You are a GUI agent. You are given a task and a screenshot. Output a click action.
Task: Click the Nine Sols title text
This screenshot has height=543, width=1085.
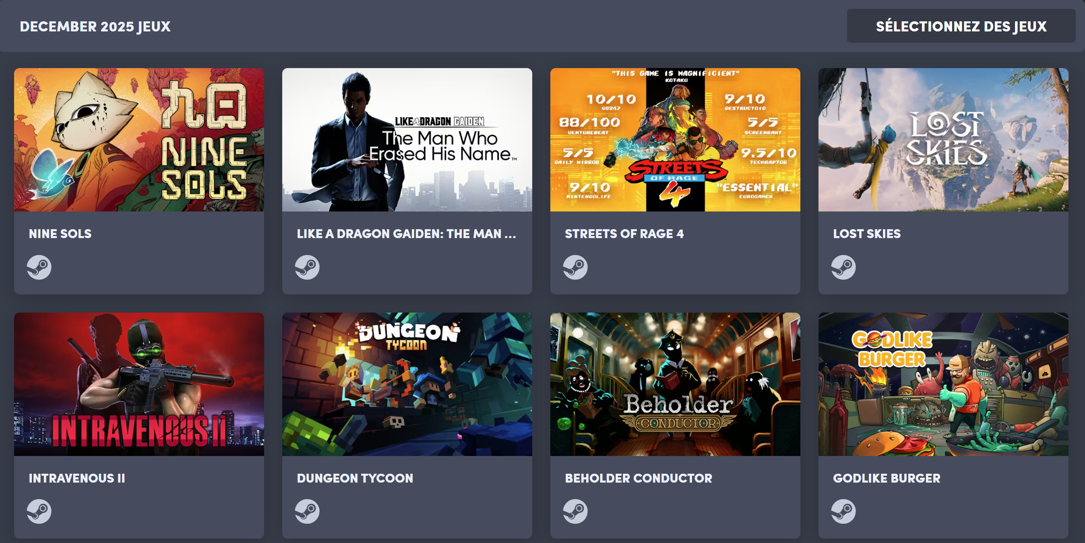60,234
